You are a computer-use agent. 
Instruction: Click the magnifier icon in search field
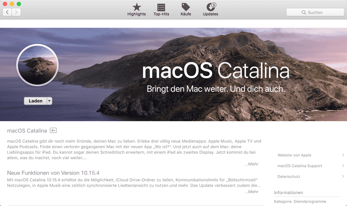click(x=304, y=13)
